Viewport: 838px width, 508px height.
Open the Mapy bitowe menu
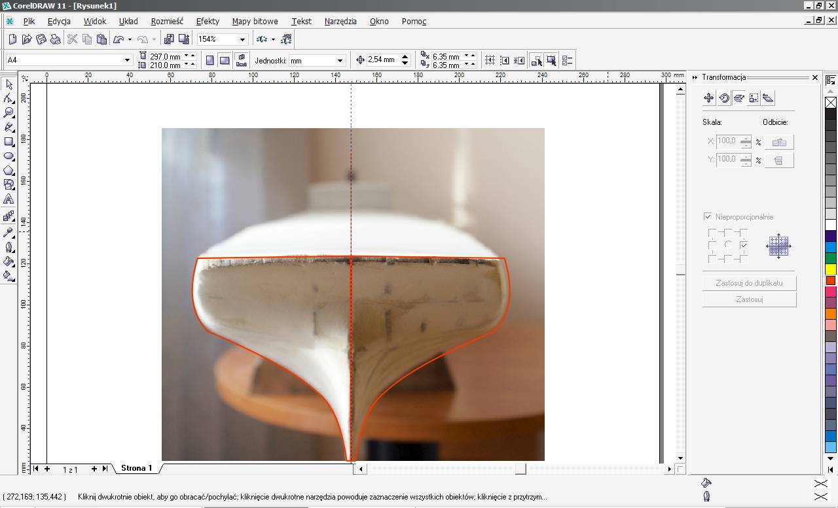pyautogui.click(x=255, y=21)
